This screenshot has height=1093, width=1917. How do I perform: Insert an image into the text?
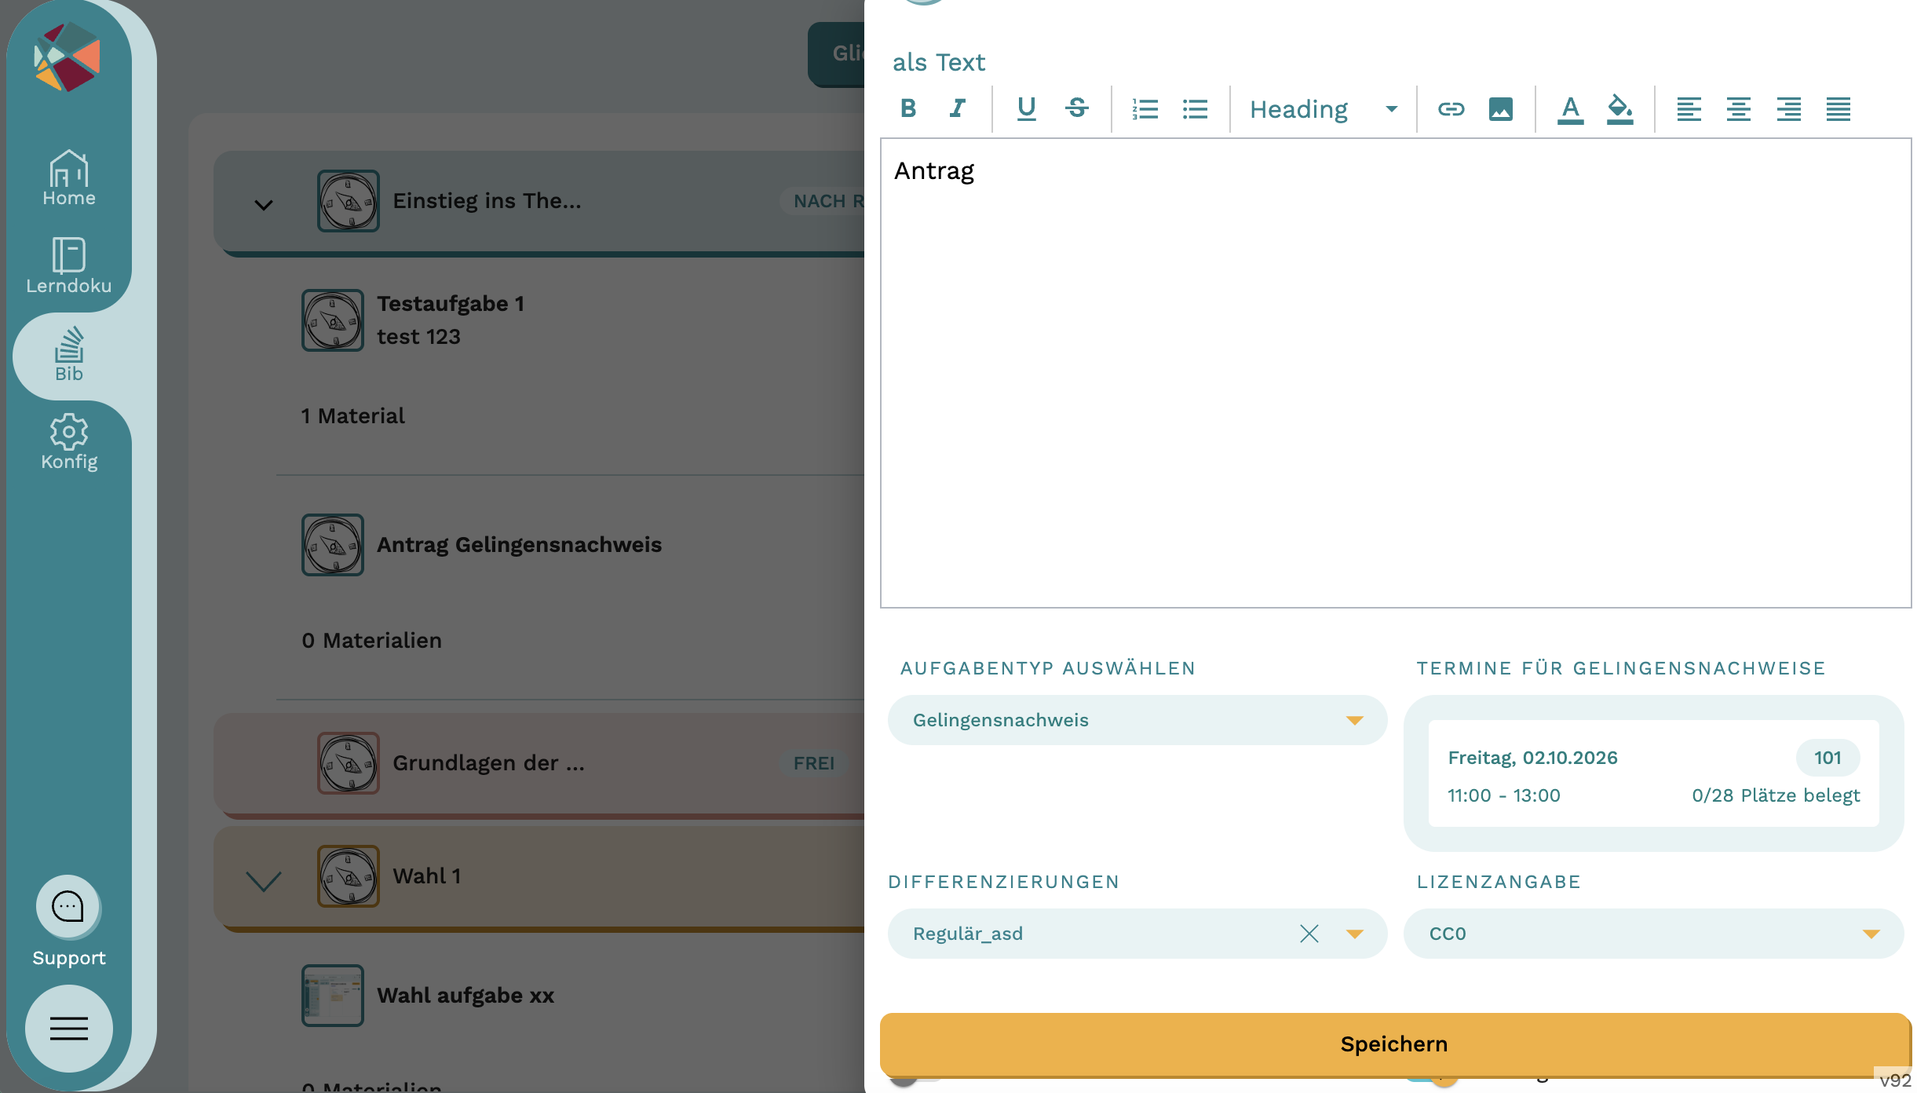pyautogui.click(x=1501, y=108)
